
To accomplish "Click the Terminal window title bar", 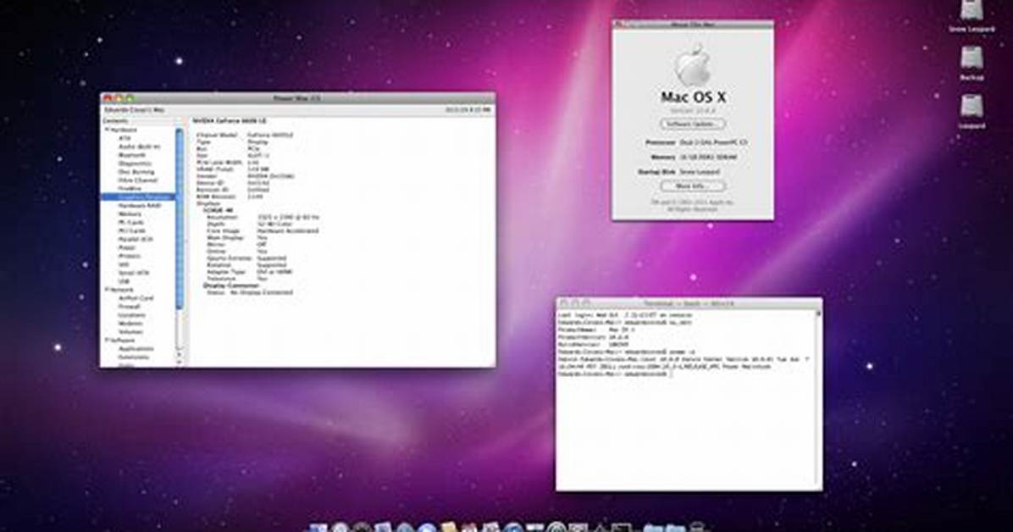I will tap(689, 302).
